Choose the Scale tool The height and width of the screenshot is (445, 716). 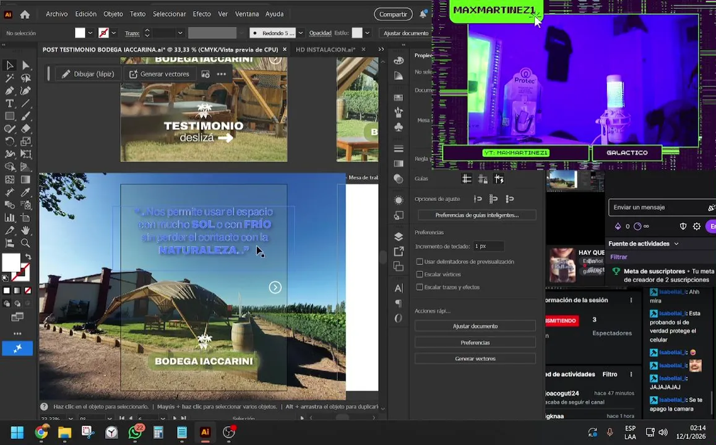25,142
